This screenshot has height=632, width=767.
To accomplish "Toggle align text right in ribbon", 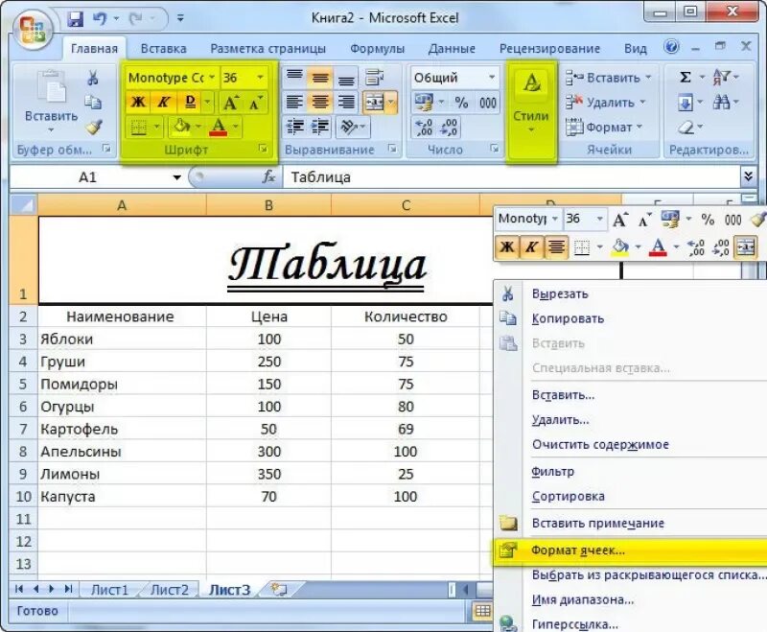I will (346, 103).
